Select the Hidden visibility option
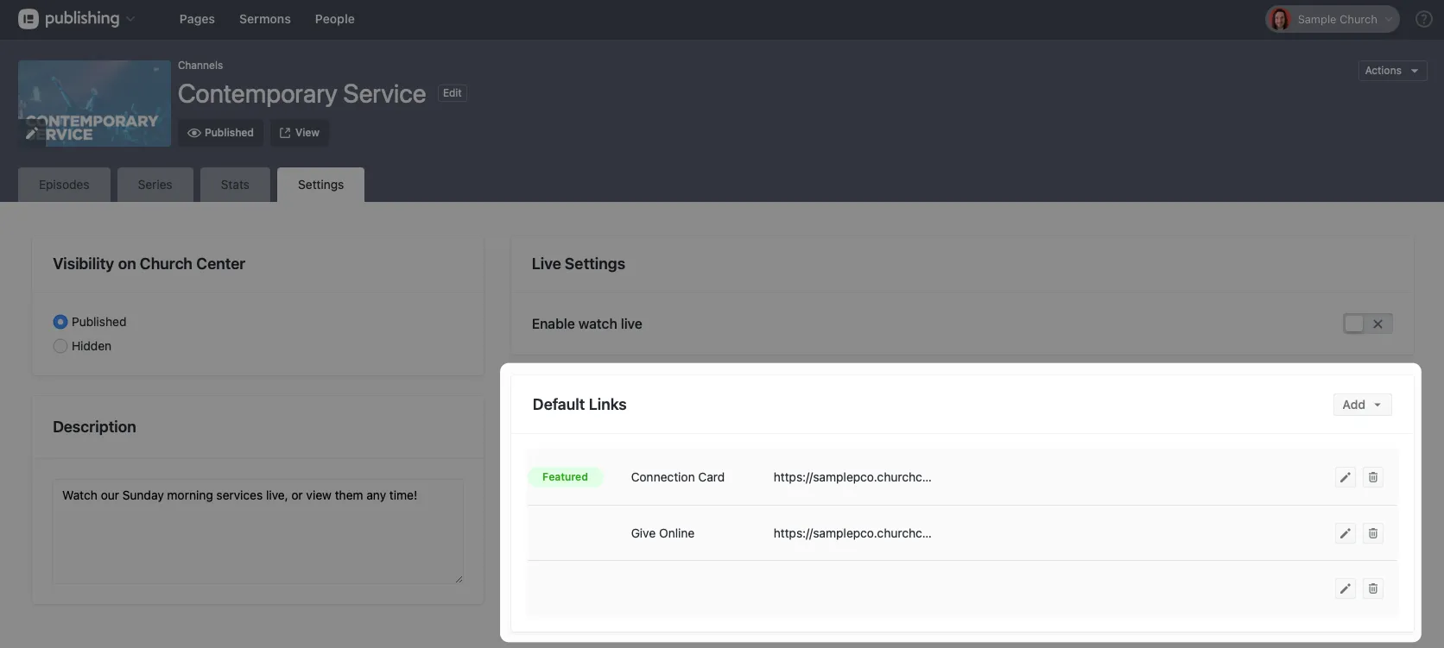1444x648 pixels. click(60, 346)
